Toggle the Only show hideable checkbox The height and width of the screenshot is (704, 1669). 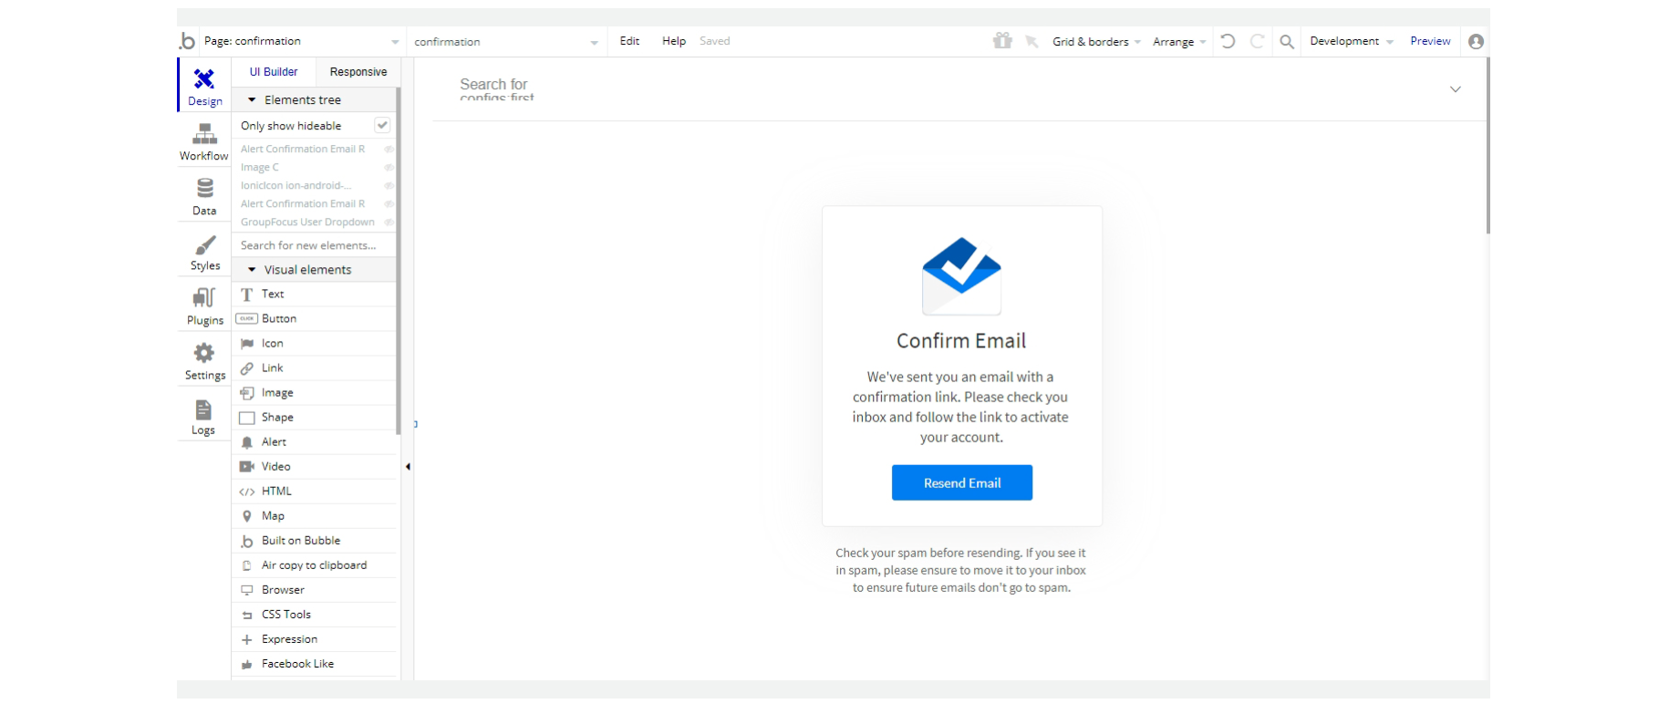click(x=382, y=125)
